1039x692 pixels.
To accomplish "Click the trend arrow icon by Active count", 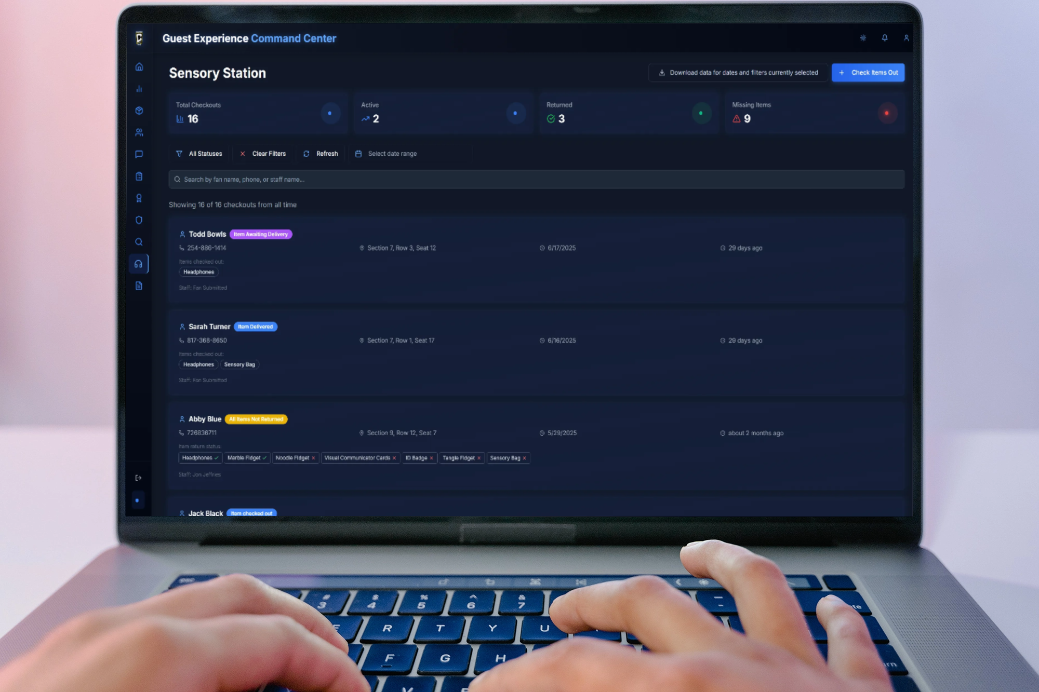I will coord(366,119).
